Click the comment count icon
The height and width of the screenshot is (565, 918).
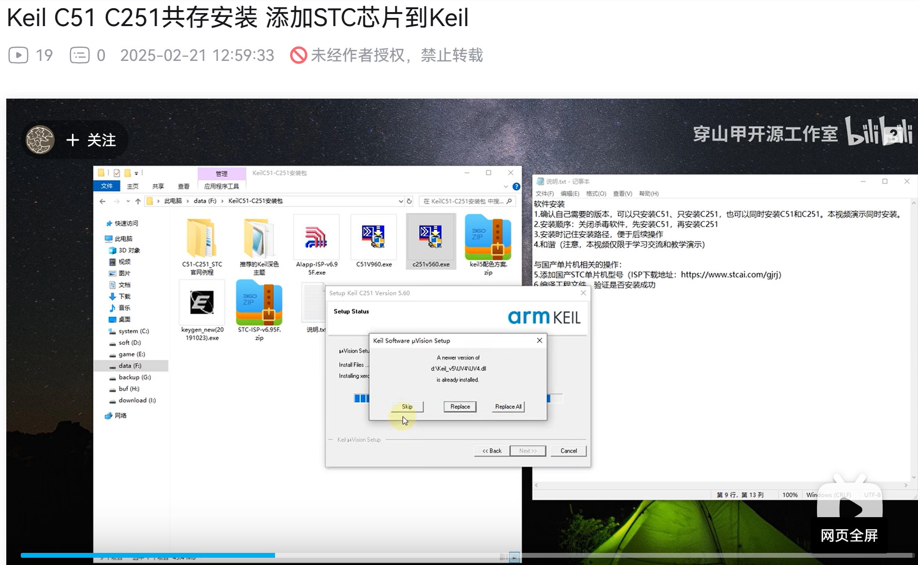pyautogui.click(x=80, y=55)
